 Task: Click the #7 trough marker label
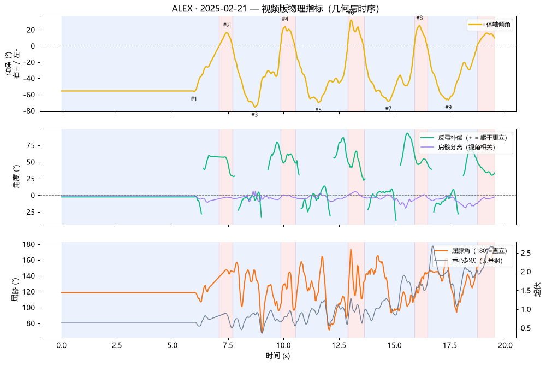pyautogui.click(x=388, y=108)
